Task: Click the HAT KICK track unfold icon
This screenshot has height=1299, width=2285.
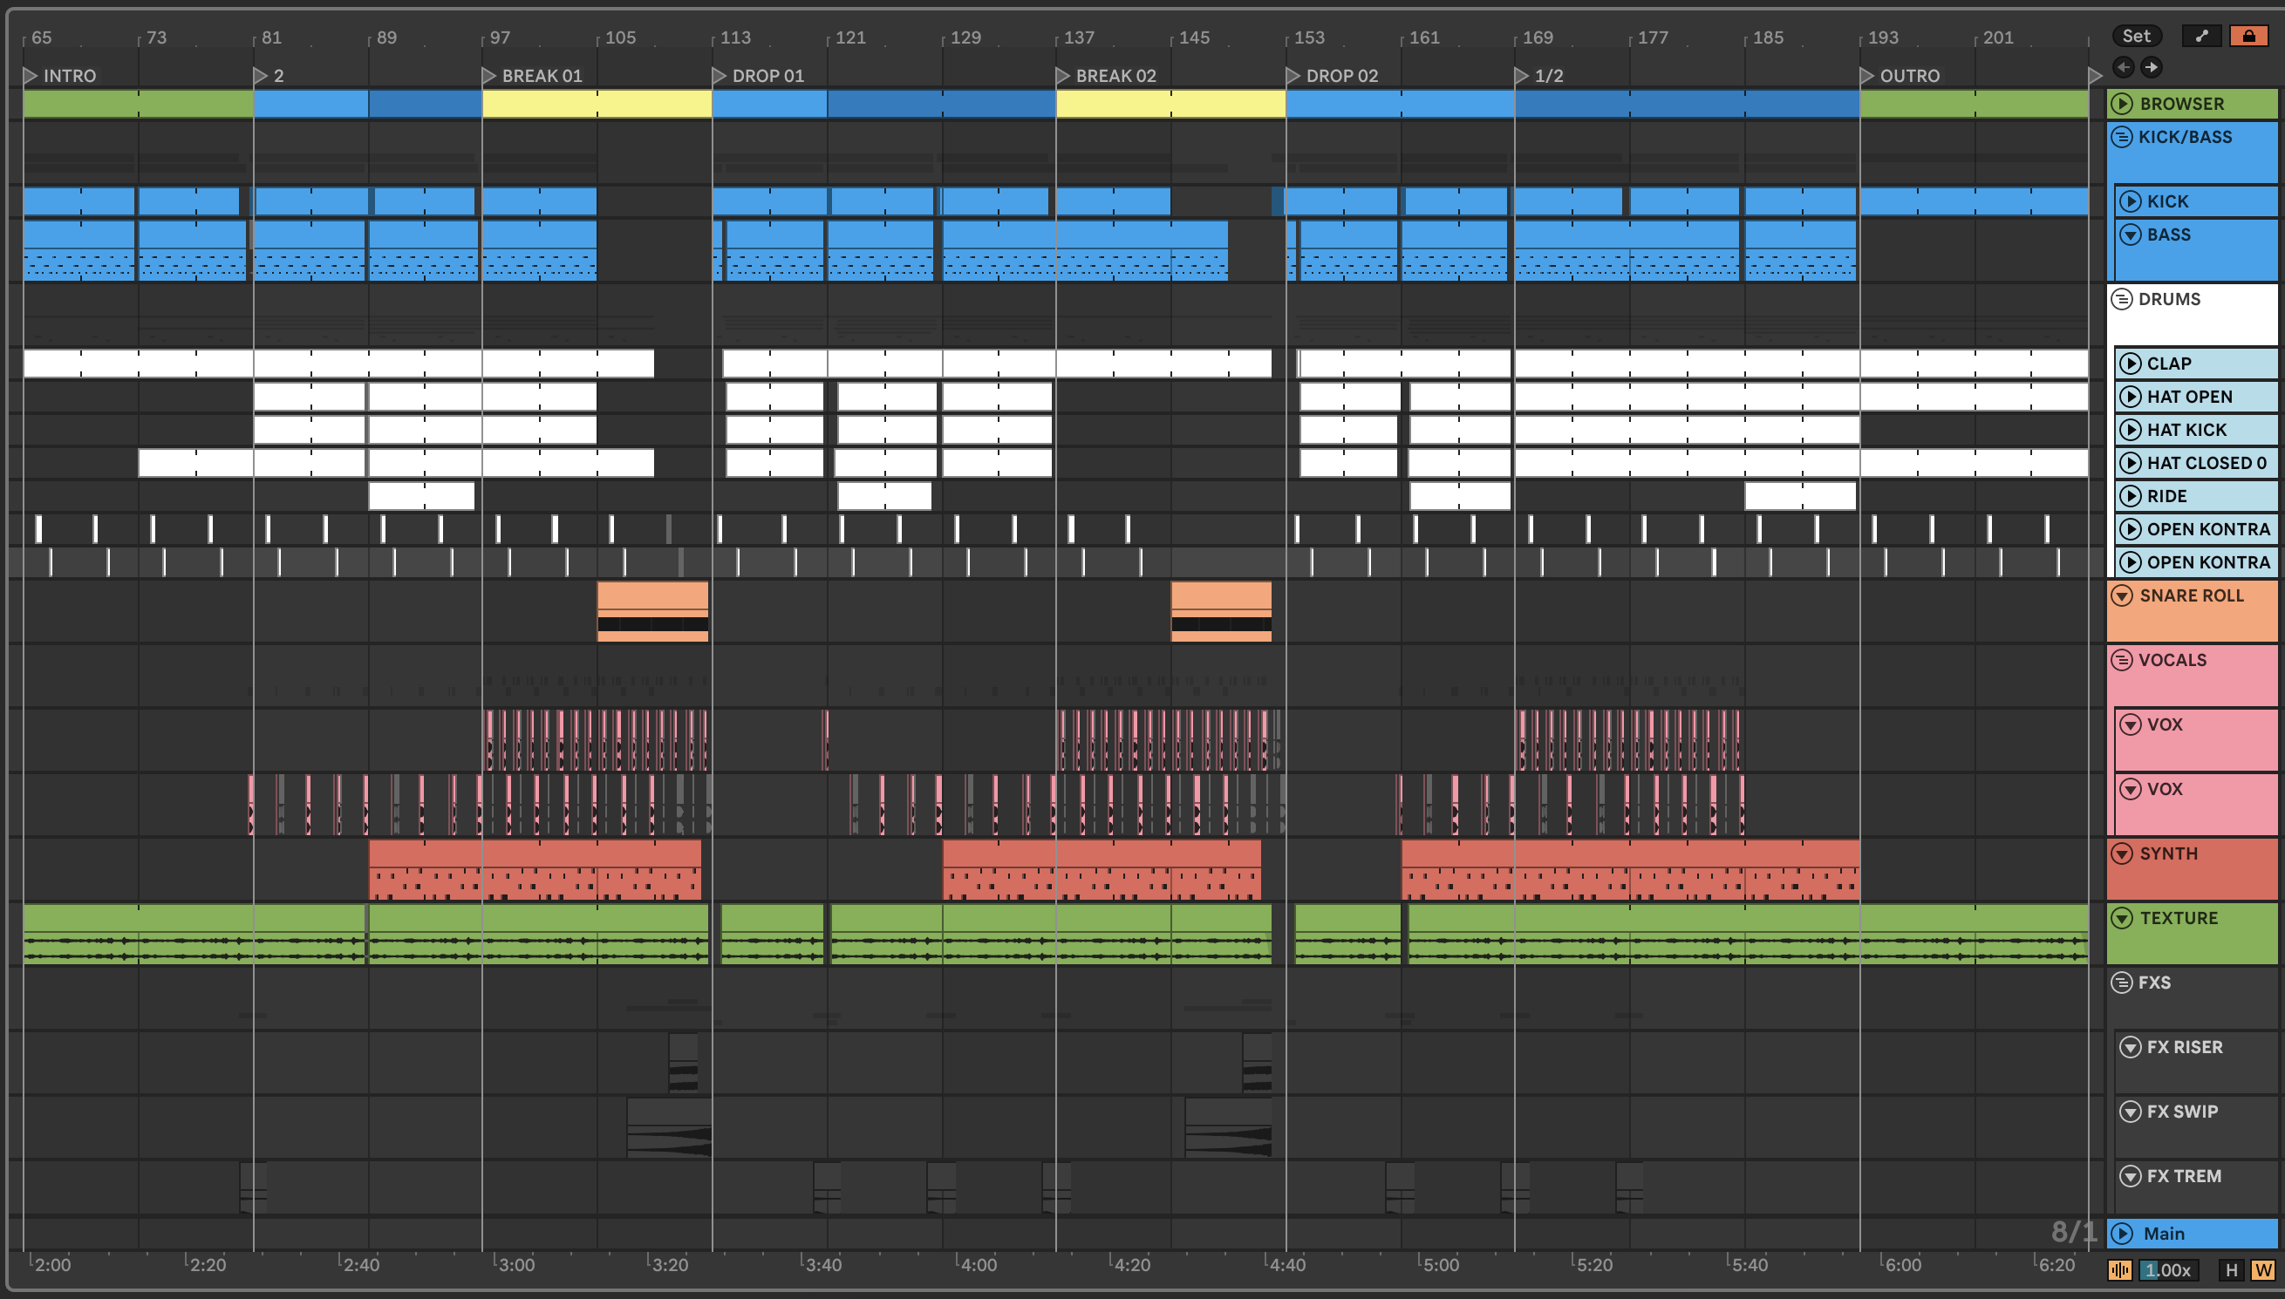Action: 2131,430
